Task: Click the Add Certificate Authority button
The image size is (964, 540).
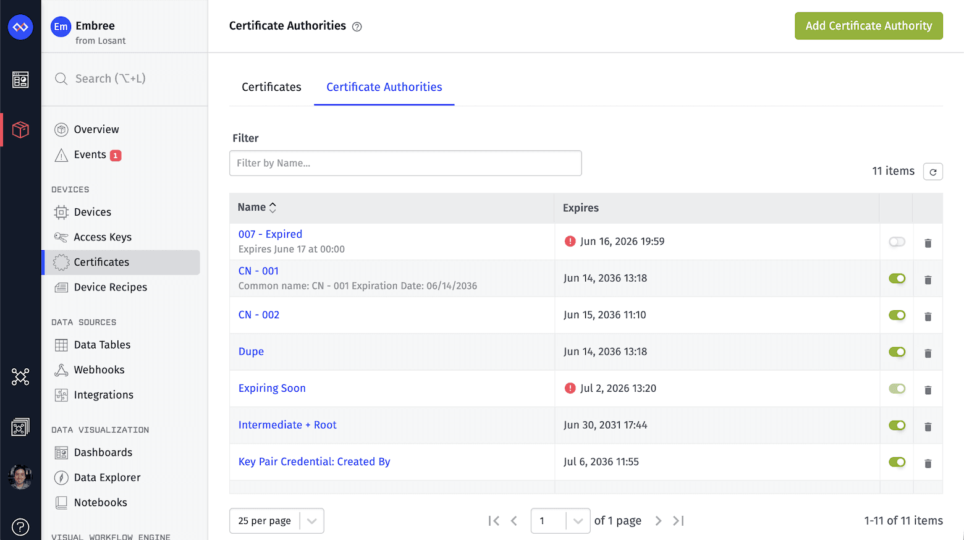Action: click(868, 26)
